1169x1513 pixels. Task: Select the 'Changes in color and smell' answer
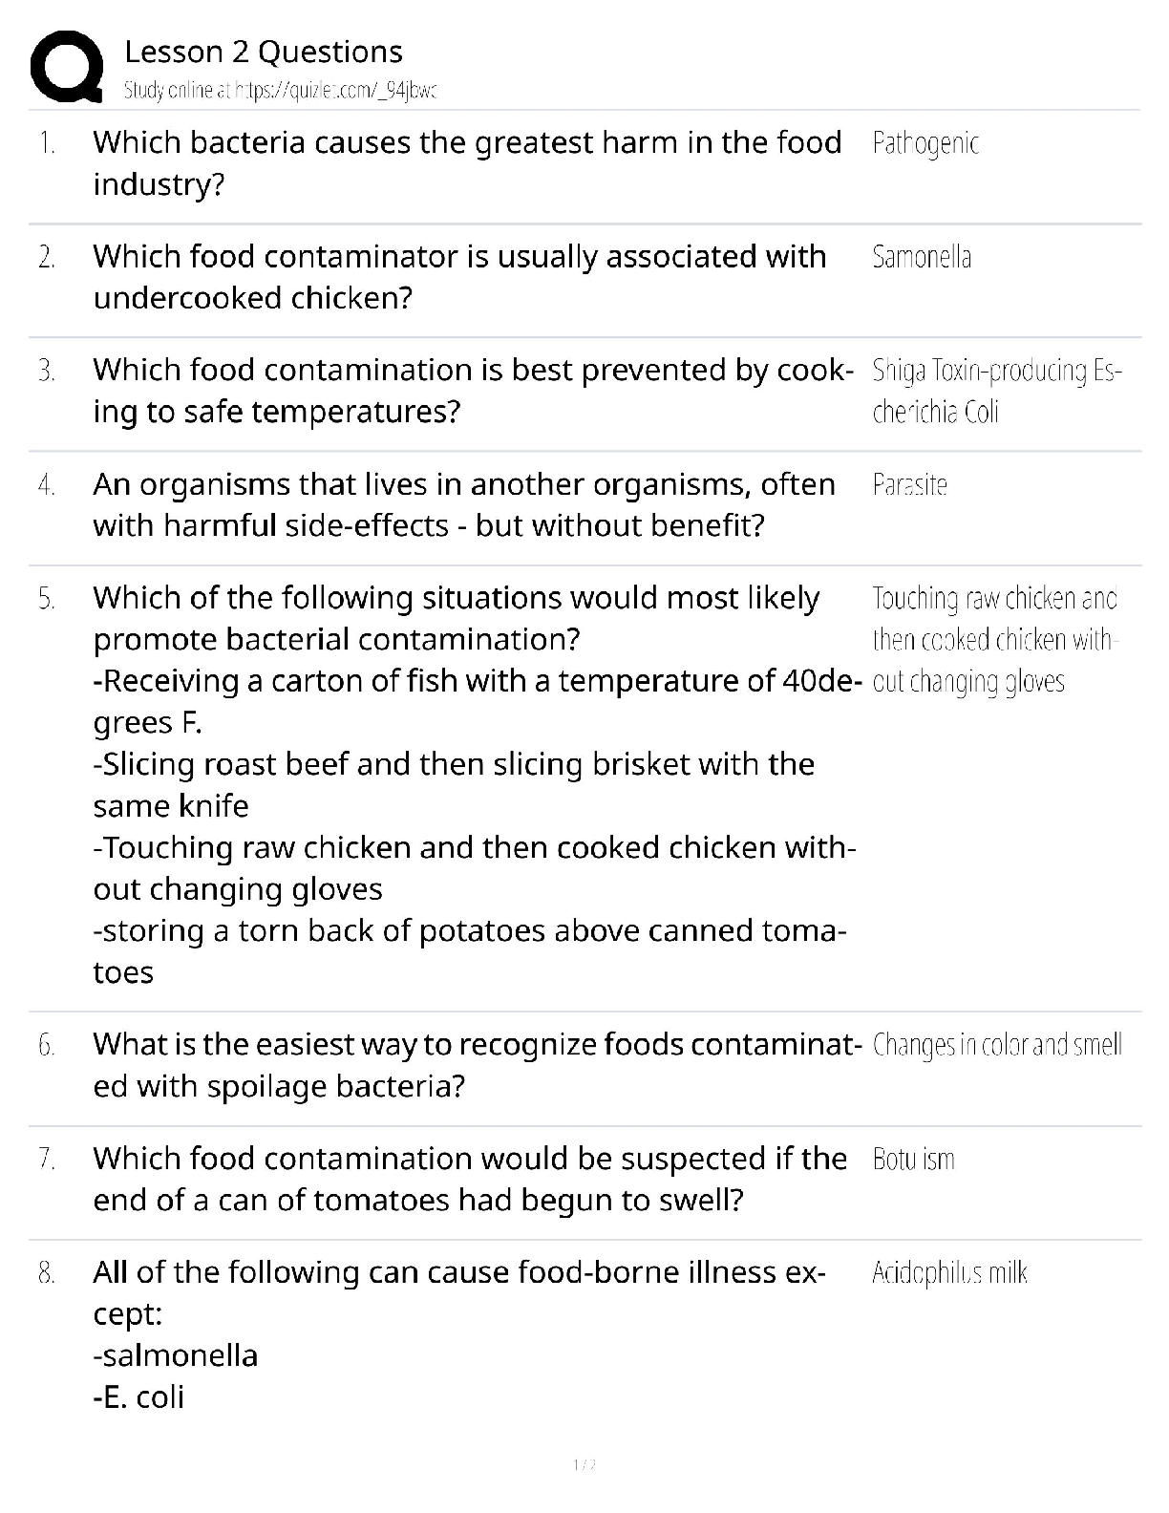tap(997, 1045)
